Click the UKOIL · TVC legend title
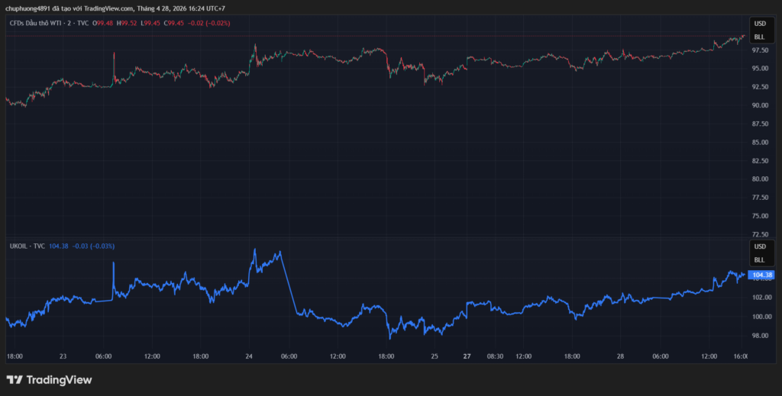The image size is (782, 396). click(27, 246)
